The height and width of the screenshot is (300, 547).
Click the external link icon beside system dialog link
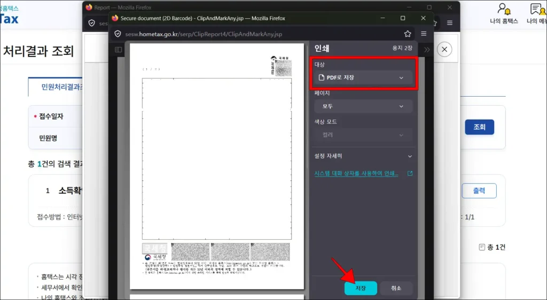[x=410, y=173]
